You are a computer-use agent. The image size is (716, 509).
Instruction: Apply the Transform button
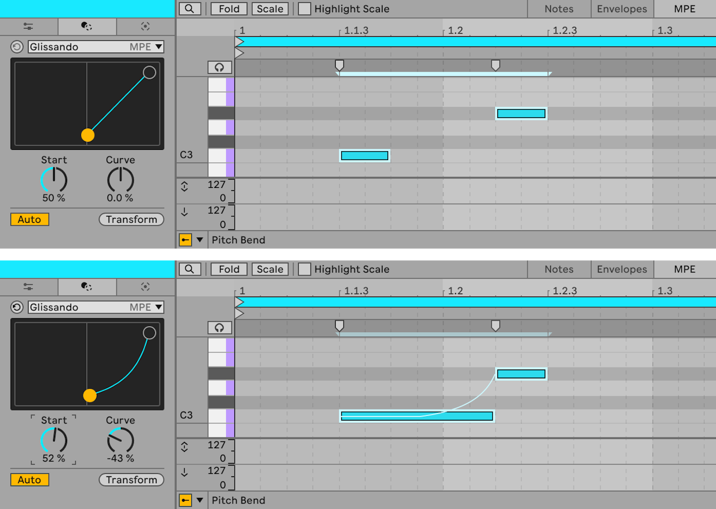[x=131, y=219]
